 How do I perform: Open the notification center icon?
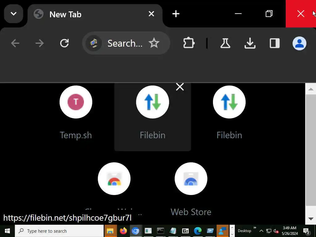(x=306, y=231)
